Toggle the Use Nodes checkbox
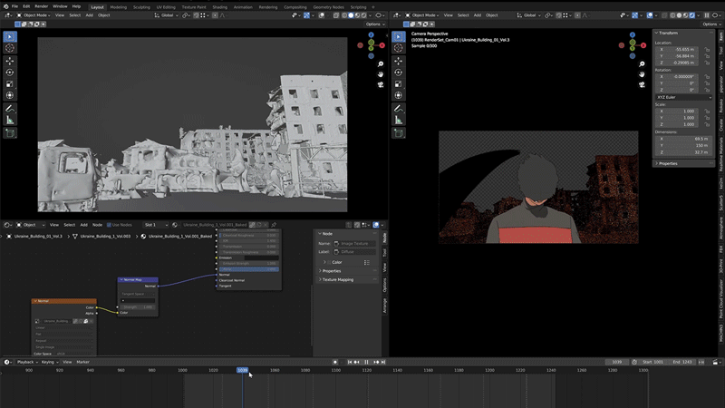 (109, 225)
